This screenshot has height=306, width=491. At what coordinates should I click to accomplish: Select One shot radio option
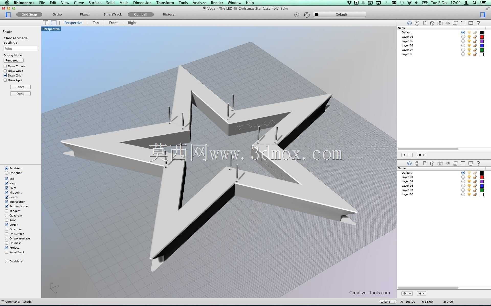7,173
